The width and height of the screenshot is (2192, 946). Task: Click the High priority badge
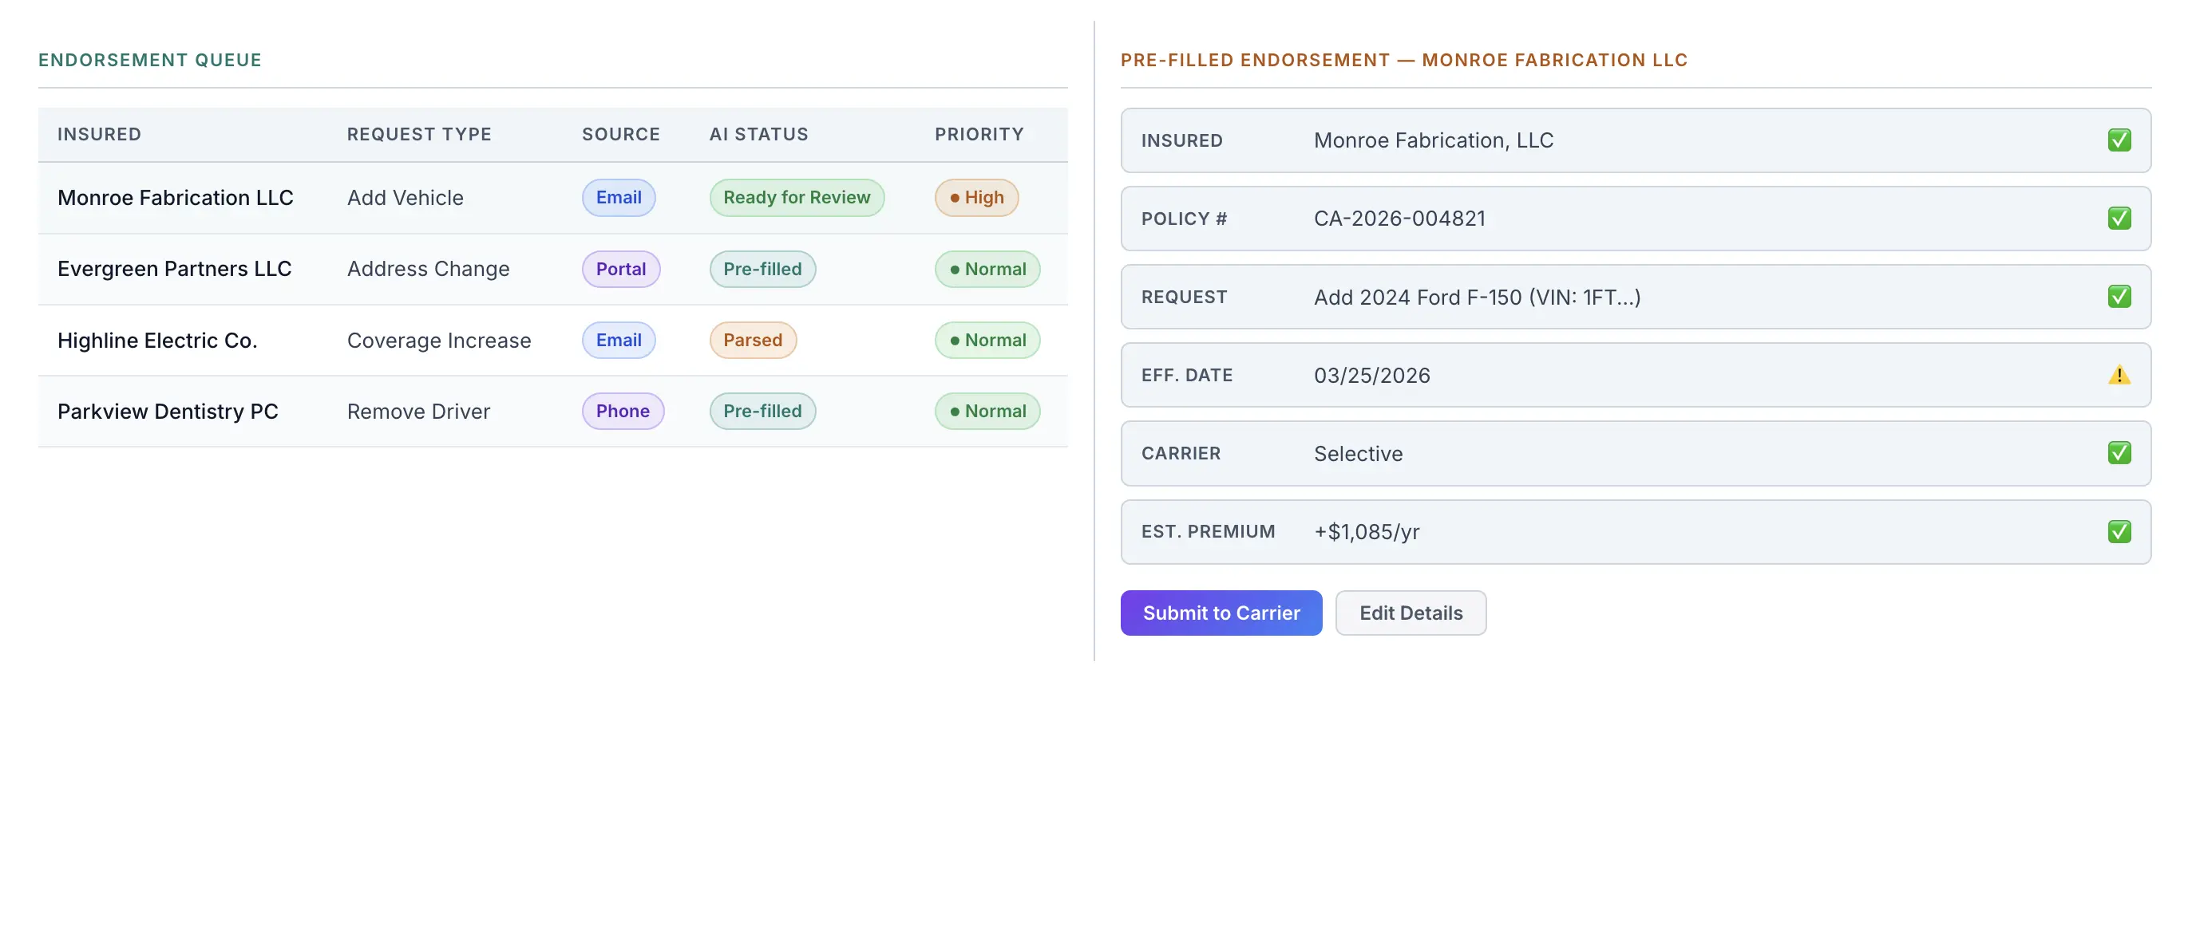click(976, 197)
